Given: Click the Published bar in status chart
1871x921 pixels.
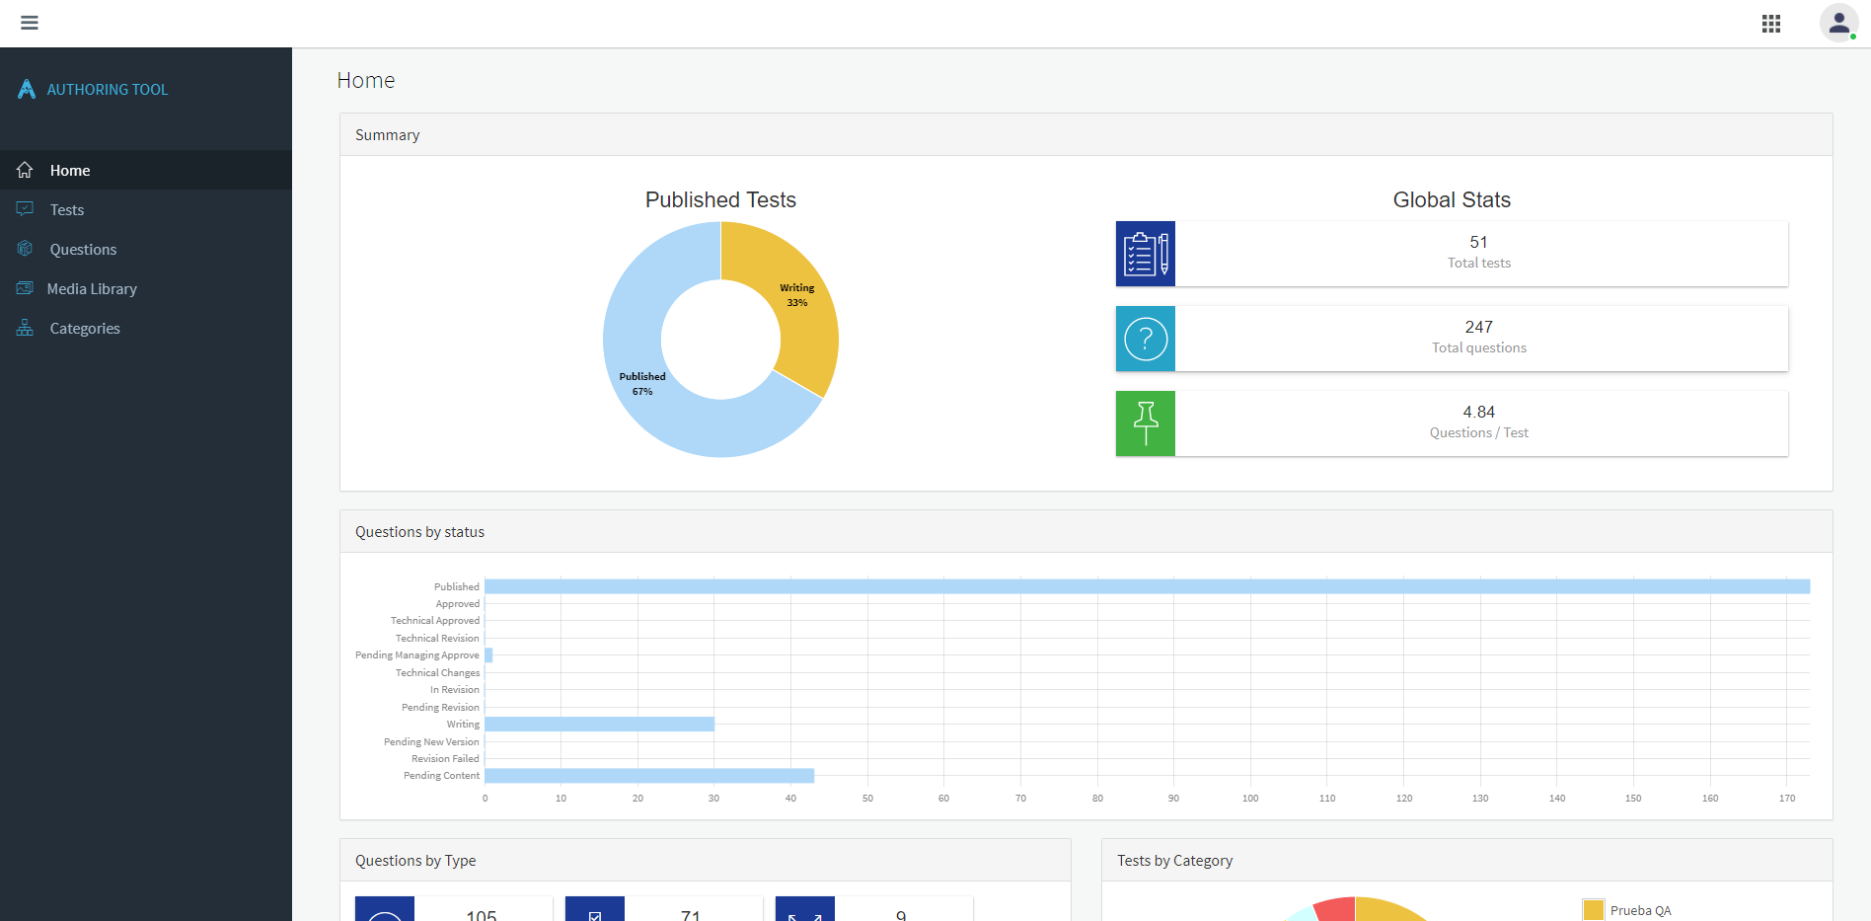Looking at the screenshot, I should click(1147, 586).
